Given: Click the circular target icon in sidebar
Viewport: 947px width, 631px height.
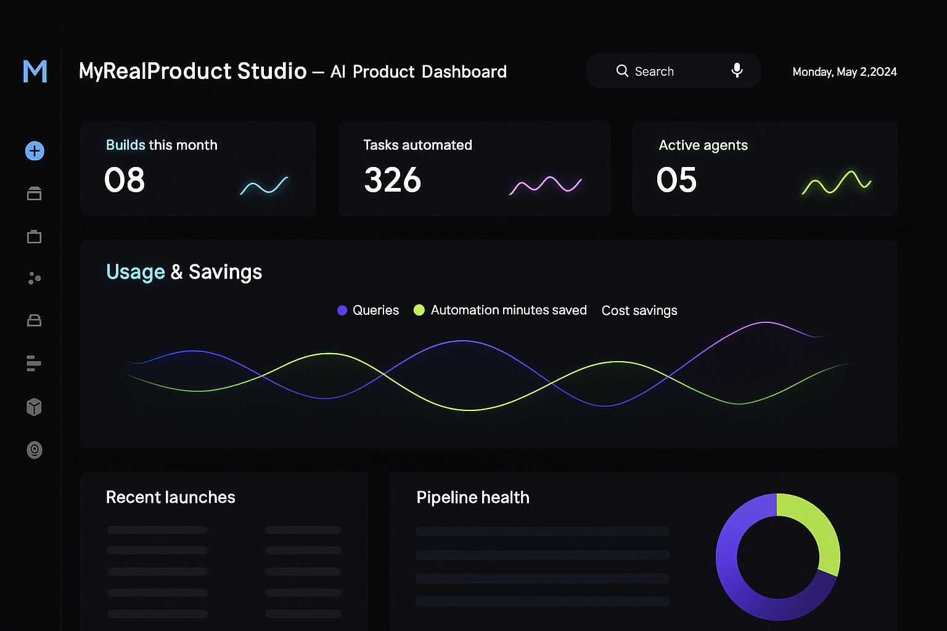Looking at the screenshot, I should click(x=35, y=450).
